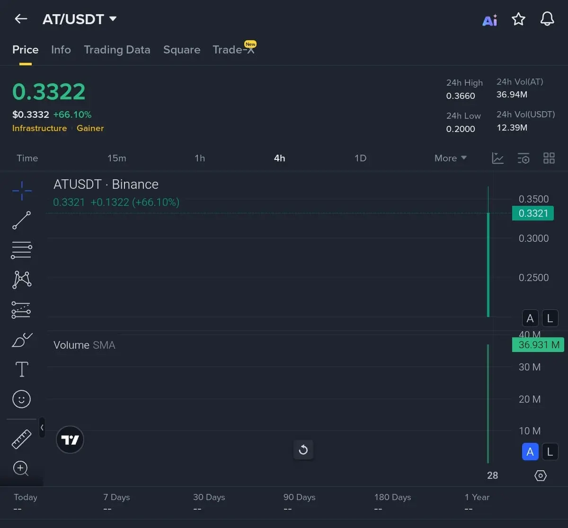Open chart settings hexagon icon

click(541, 475)
